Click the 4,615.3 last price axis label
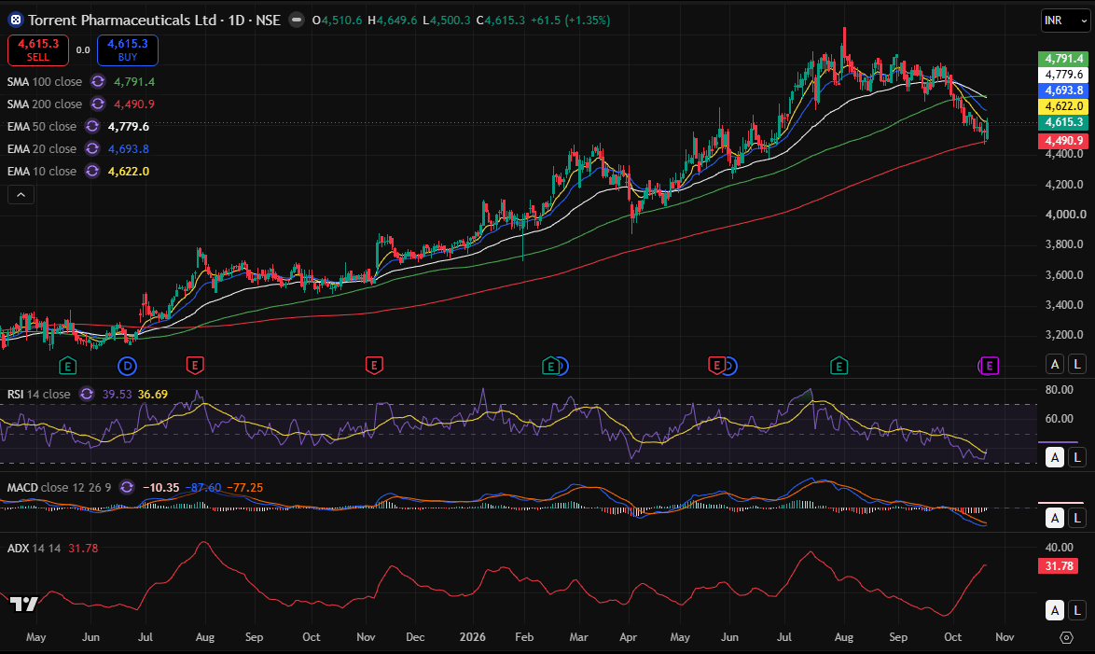Image resolution: width=1095 pixels, height=654 pixels. click(1063, 122)
